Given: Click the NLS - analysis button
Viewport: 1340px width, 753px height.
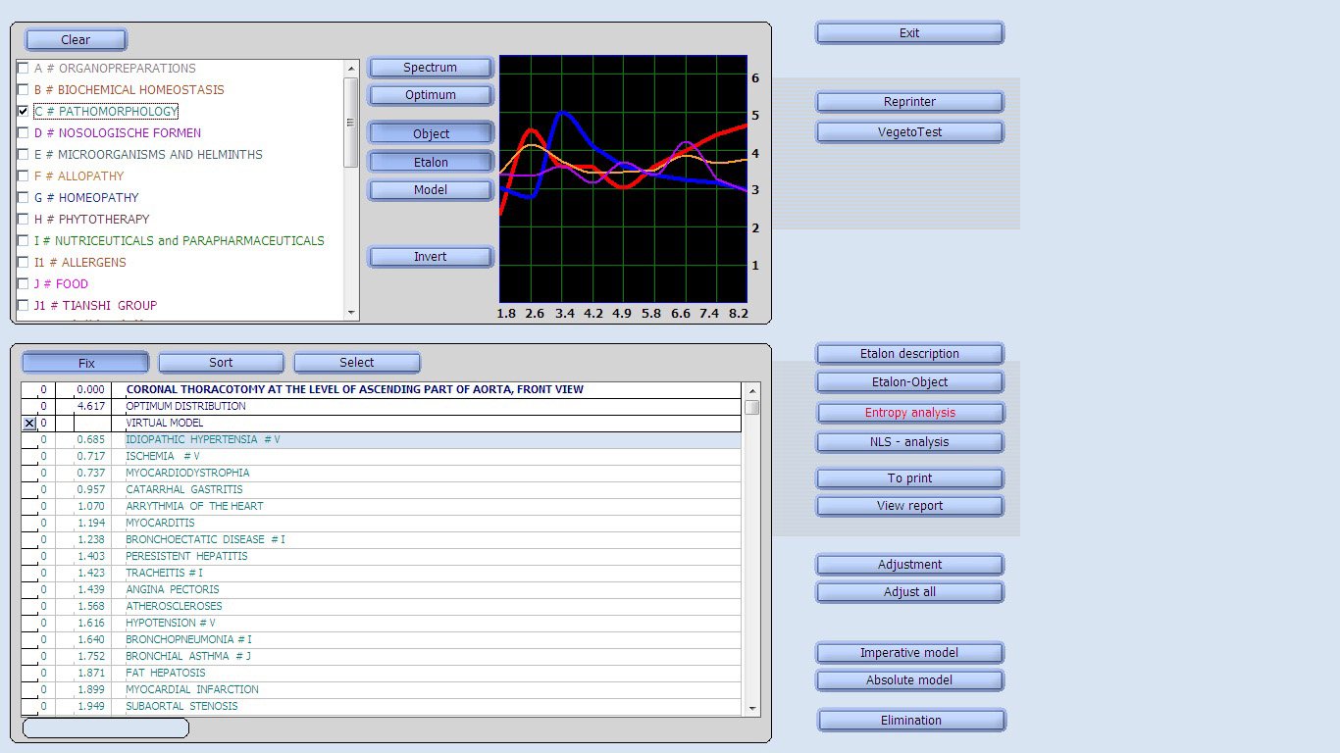Looking at the screenshot, I should tap(909, 442).
